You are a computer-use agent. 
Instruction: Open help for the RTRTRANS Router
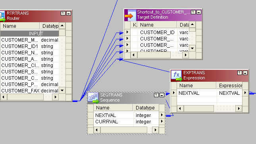(x=63, y=13)
